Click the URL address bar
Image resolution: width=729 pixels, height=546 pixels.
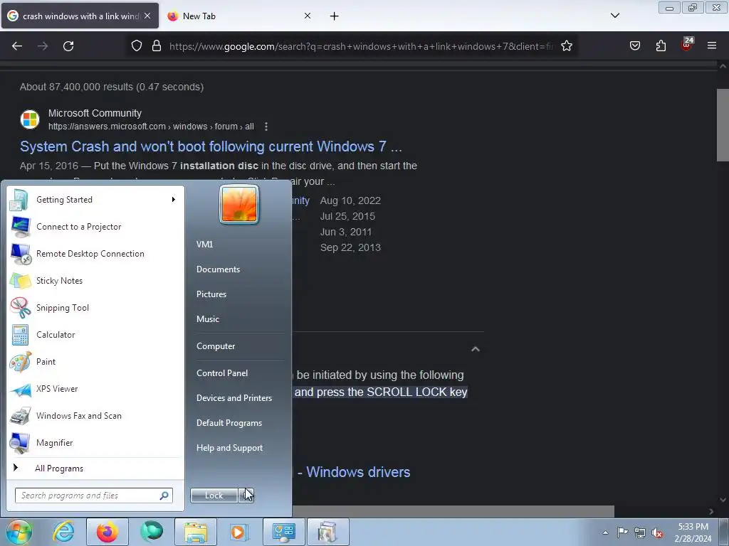tap(361, 46)
